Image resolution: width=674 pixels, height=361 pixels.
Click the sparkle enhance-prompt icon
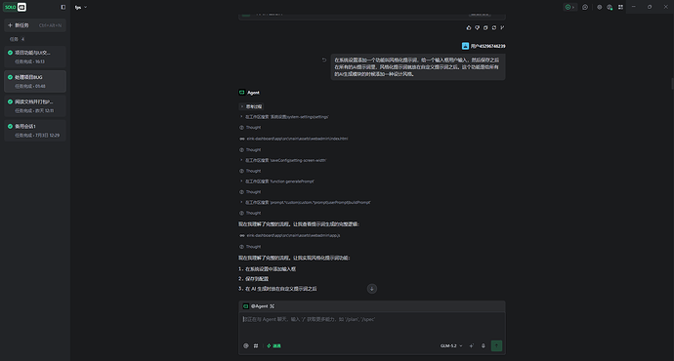coord(472,346)
